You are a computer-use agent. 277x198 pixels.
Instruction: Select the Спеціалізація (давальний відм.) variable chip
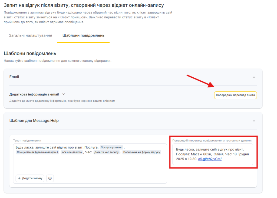click(x=37, y=152)
